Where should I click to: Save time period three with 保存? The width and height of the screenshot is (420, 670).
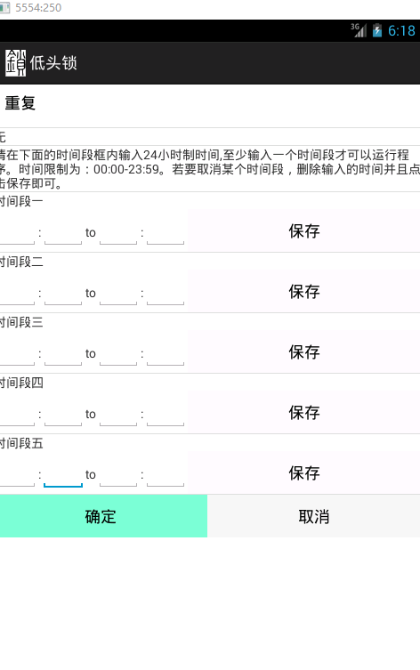[304, 352]
